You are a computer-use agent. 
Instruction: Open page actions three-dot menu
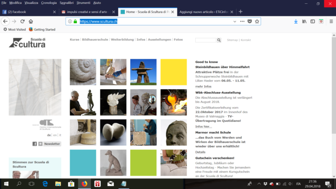pyautogui.click(x=242, y=22)
